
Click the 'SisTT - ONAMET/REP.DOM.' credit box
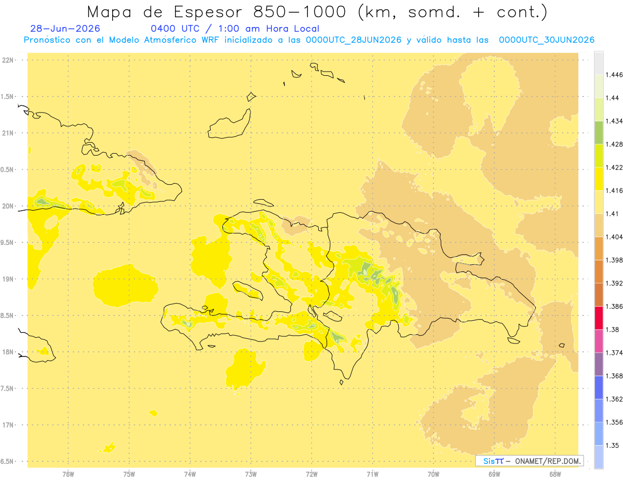click(529, 461)
